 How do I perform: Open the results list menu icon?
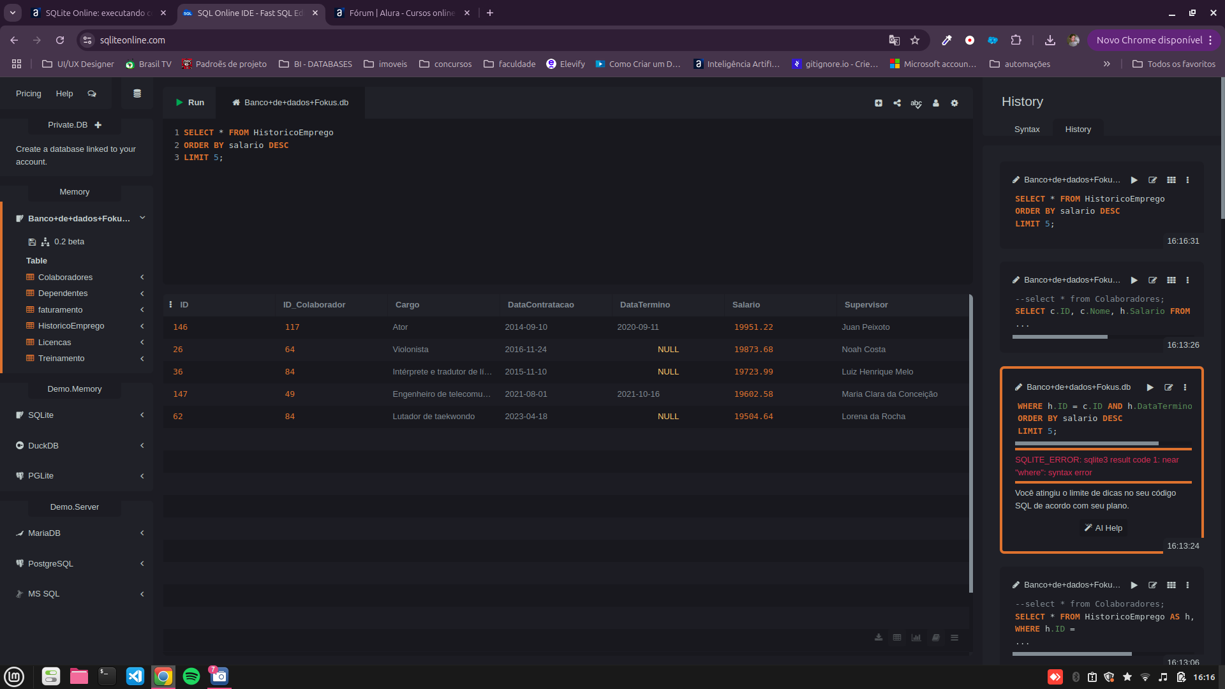(x=954, y=637)
